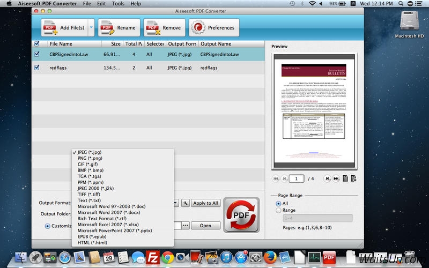Viewport: 429px width, 268px height.
Task: Click the red PDF app icon in dock
Action: (x=329, y=257)
